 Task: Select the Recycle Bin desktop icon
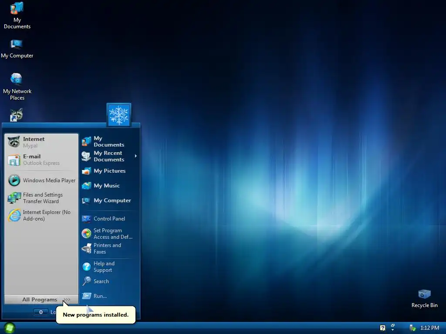coord(424,298)
